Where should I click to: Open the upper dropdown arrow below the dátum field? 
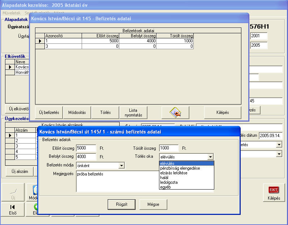pos(279,144)
